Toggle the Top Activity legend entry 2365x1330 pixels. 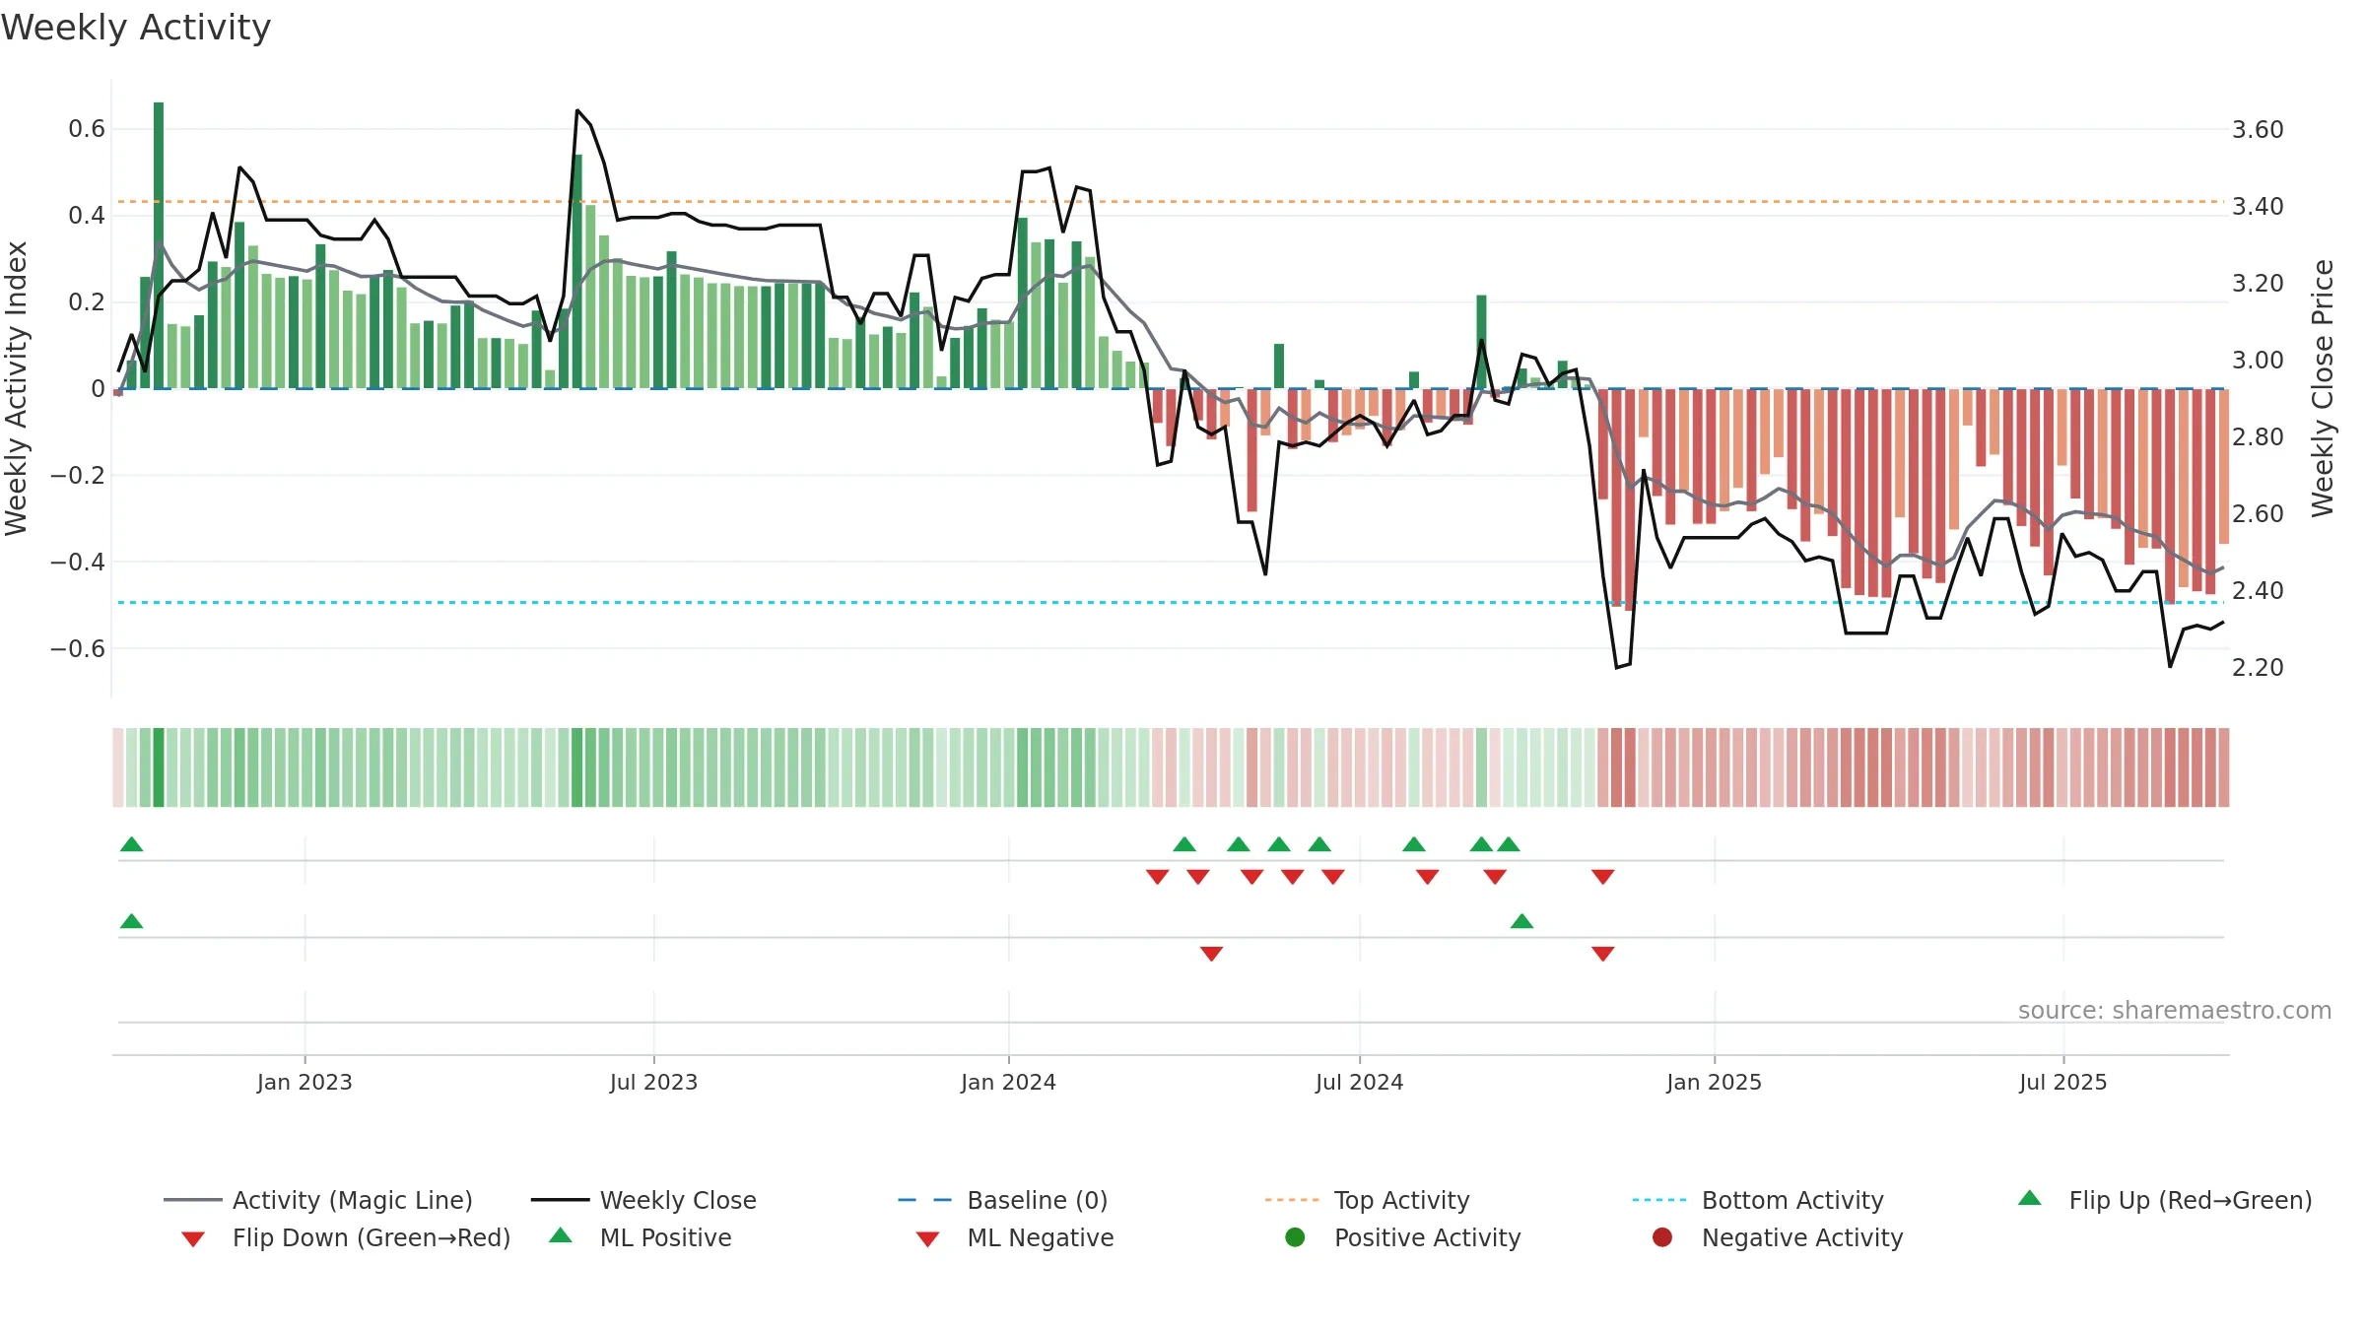coord(1367,1200)
